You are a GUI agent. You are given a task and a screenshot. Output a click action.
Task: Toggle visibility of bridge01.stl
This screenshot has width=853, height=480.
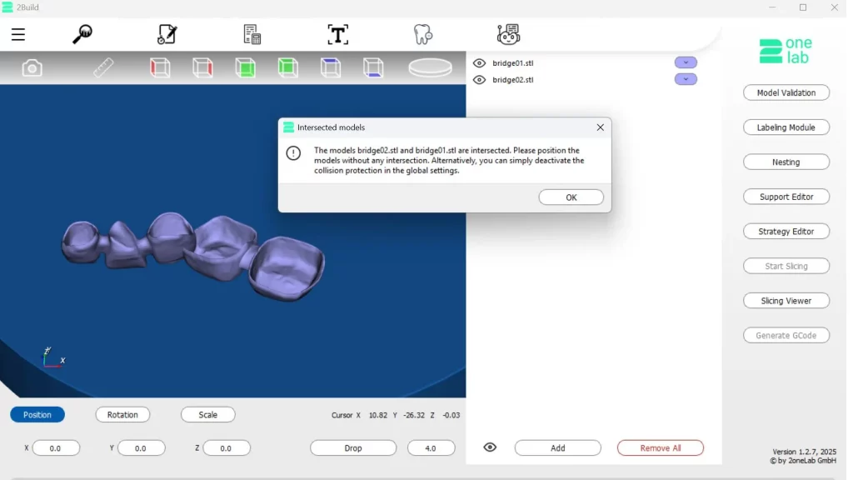click(479, 63)
